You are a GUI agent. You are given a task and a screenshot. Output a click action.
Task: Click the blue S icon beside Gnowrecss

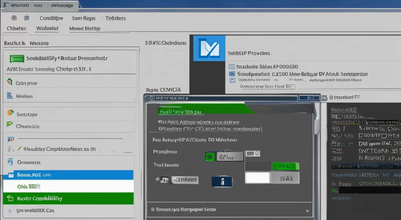(10, 162)
